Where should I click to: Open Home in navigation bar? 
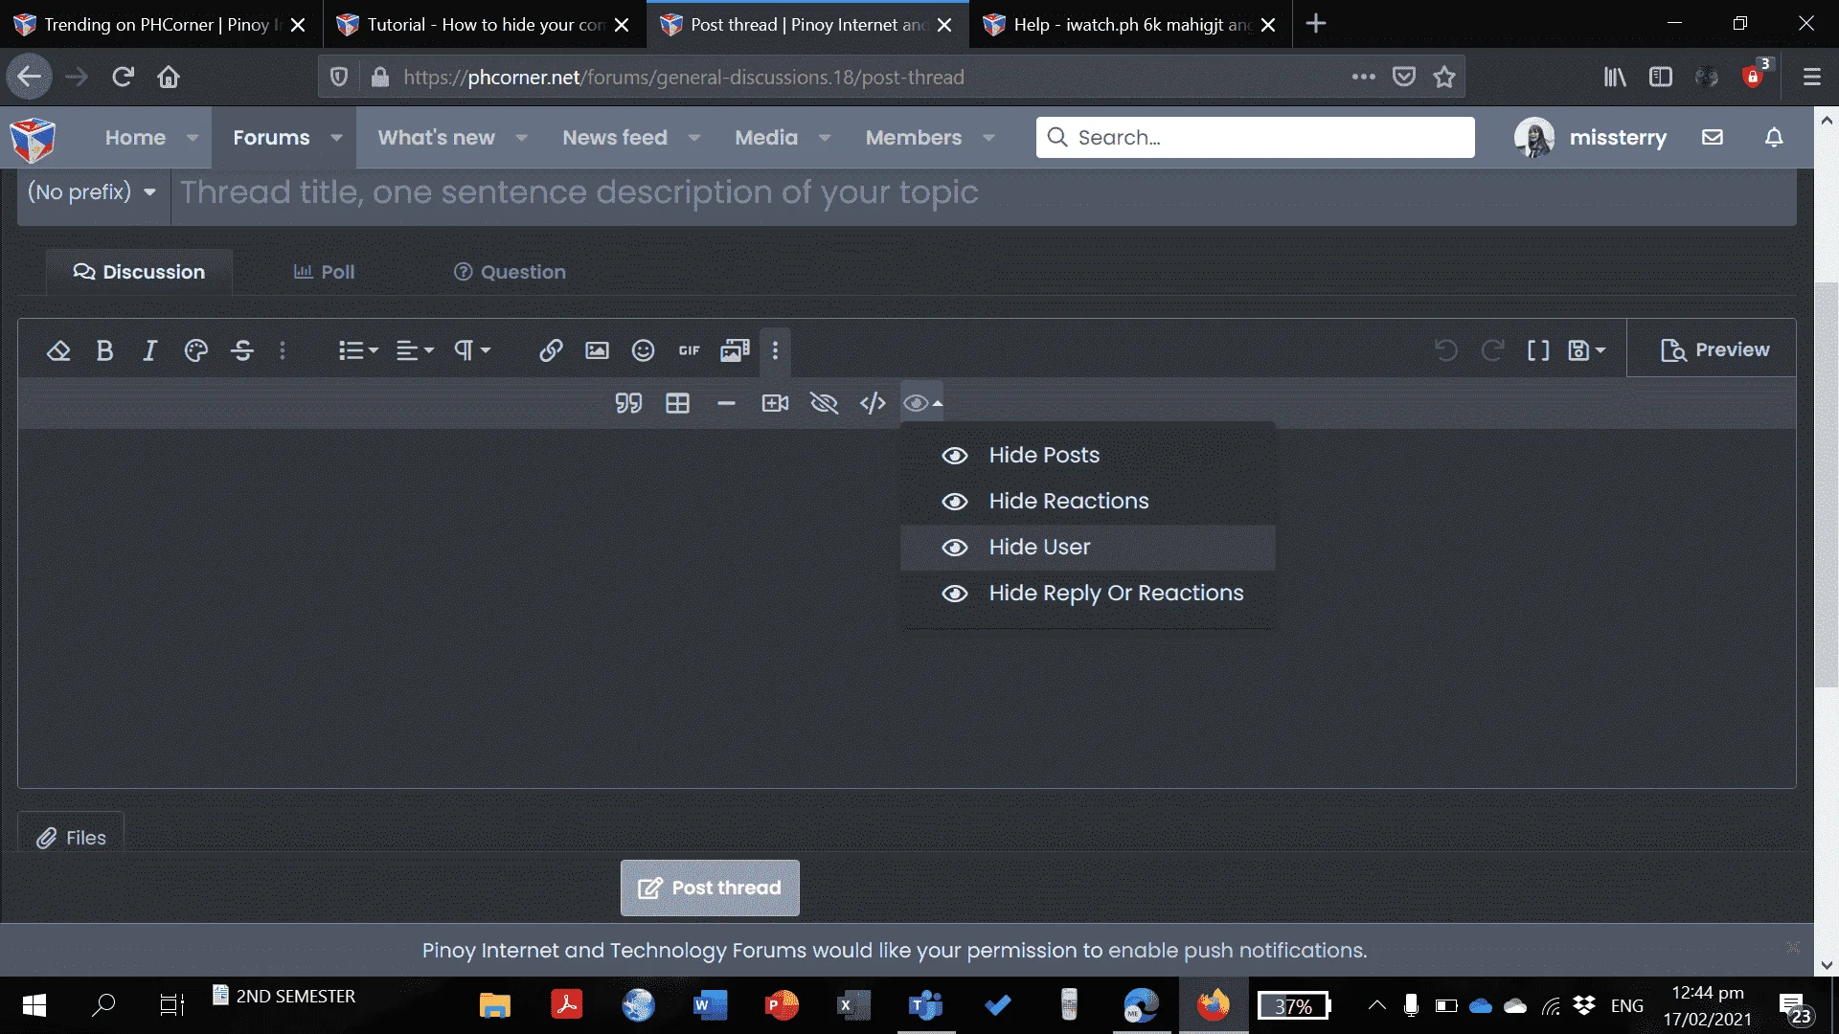[x=135, y=138]
